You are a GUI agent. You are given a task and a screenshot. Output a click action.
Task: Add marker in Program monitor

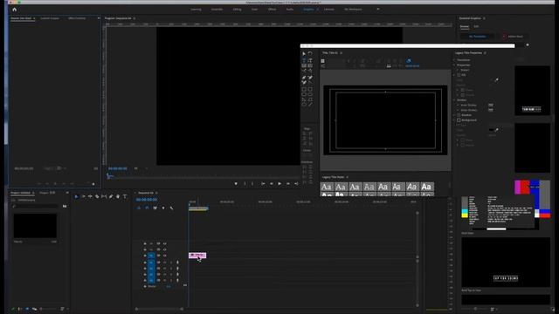pyautogui.click(x=236, y=184)
